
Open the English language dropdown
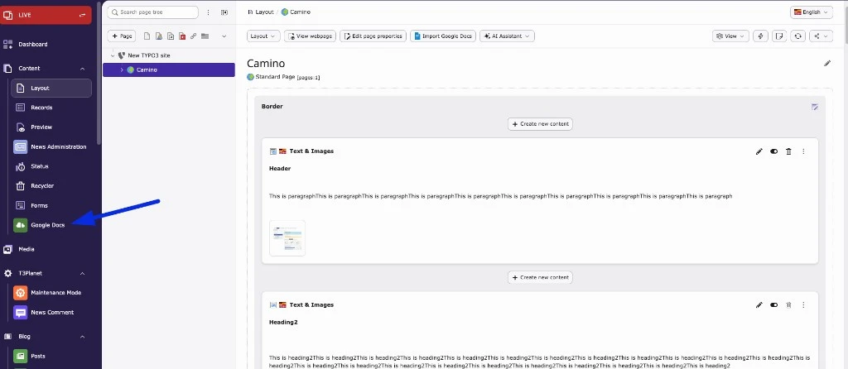pos(812,12)
